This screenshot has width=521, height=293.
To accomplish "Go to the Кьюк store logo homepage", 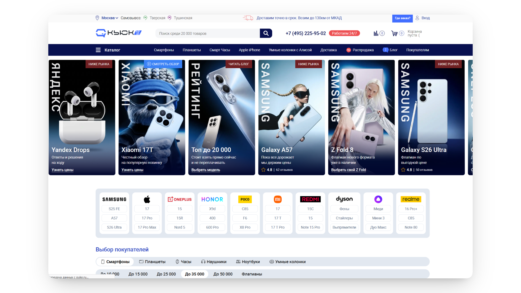I will click(119, 33).
